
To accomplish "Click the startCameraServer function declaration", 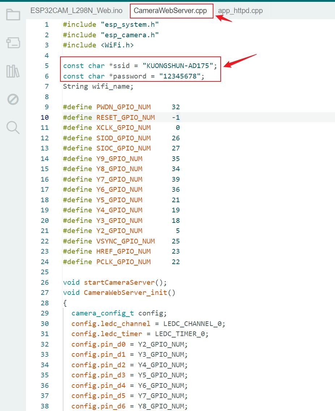I will pyautogui.click(x=119, y=282).
